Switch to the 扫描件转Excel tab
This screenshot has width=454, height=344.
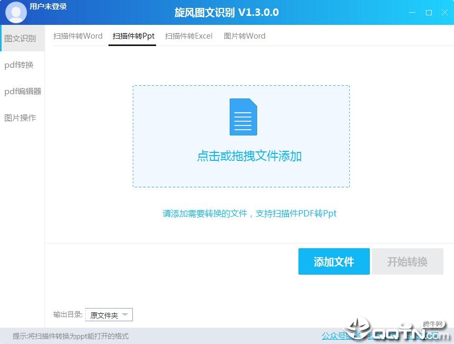coord(188,36)
